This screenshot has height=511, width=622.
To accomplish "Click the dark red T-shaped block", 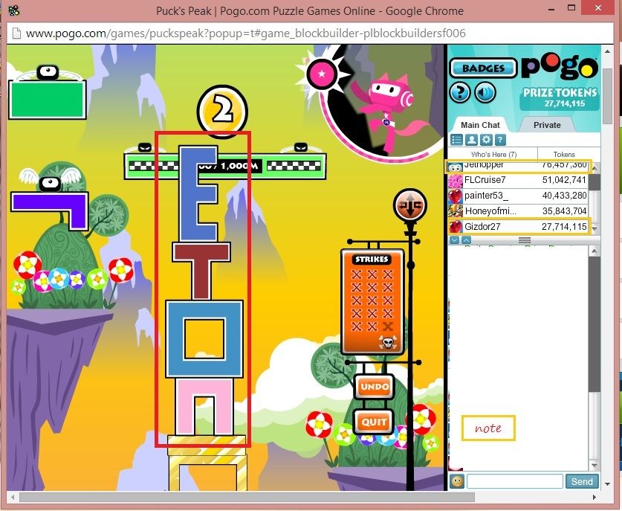I will tap(201, 271).
